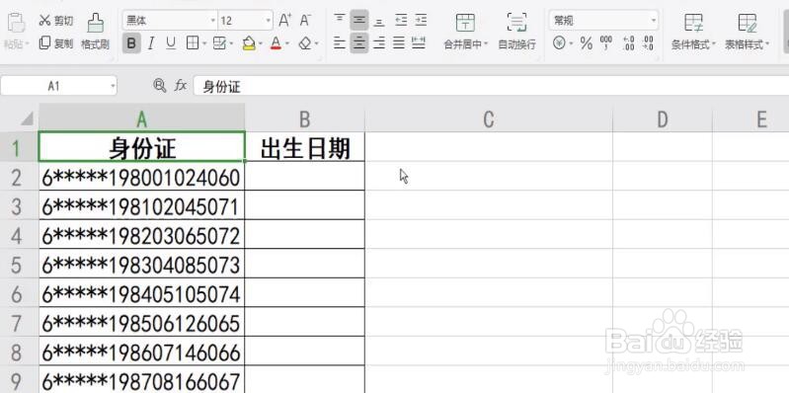Open fill color dropdown arrow
Screen dimensions: 789x393
coord(260,44)
